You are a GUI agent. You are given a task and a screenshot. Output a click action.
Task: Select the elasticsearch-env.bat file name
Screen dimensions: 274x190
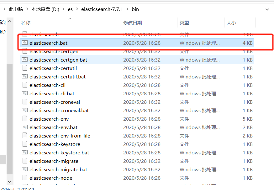pos(54,127)
